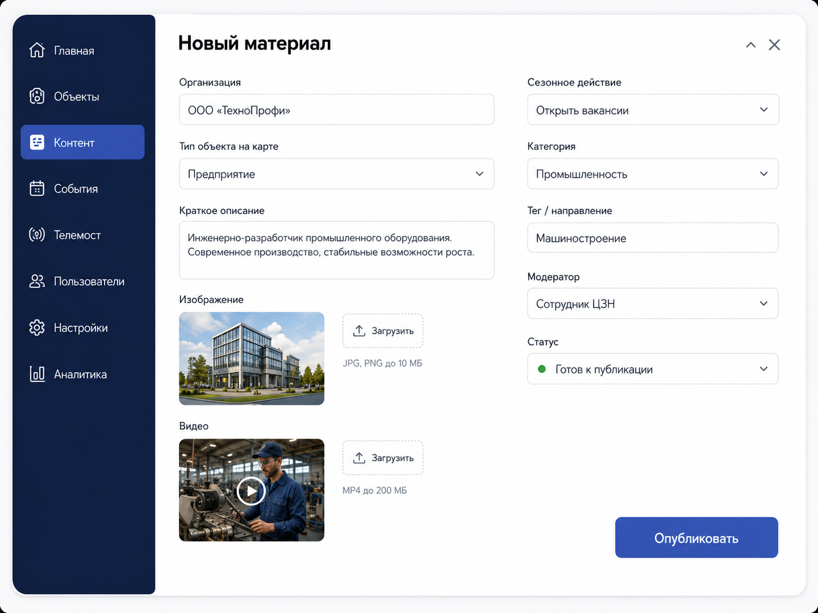Image resolution: width=818 pixels, height=613 pixels.
Task: Open the Аналитика section
Action: tap(82, 374)
